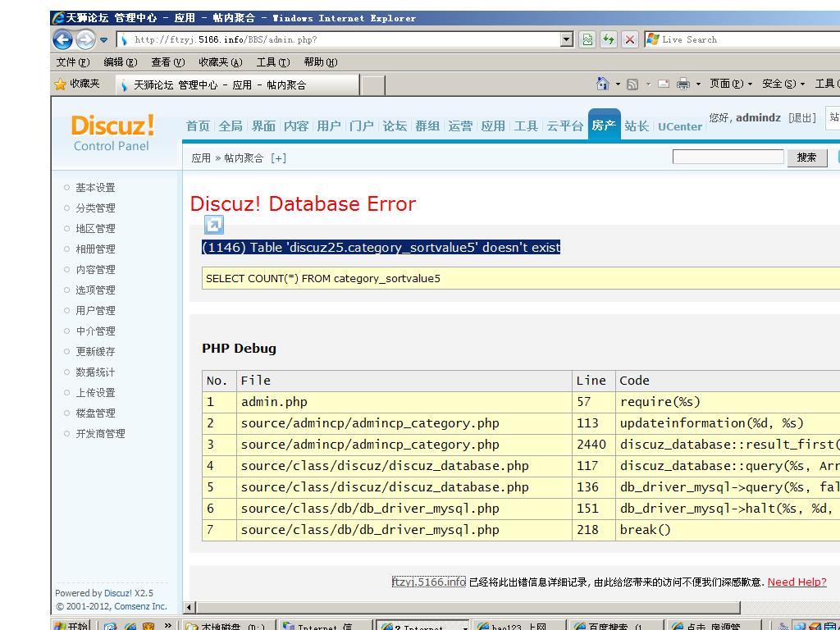Open 内容管理 in the sidebar
The width and height of the screenshot is (840, 630).
[x=95, y=269]
